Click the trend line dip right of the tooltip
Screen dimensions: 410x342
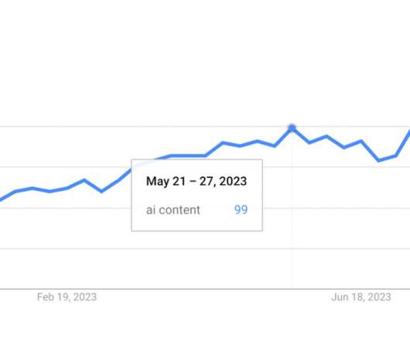click(275, 146)
